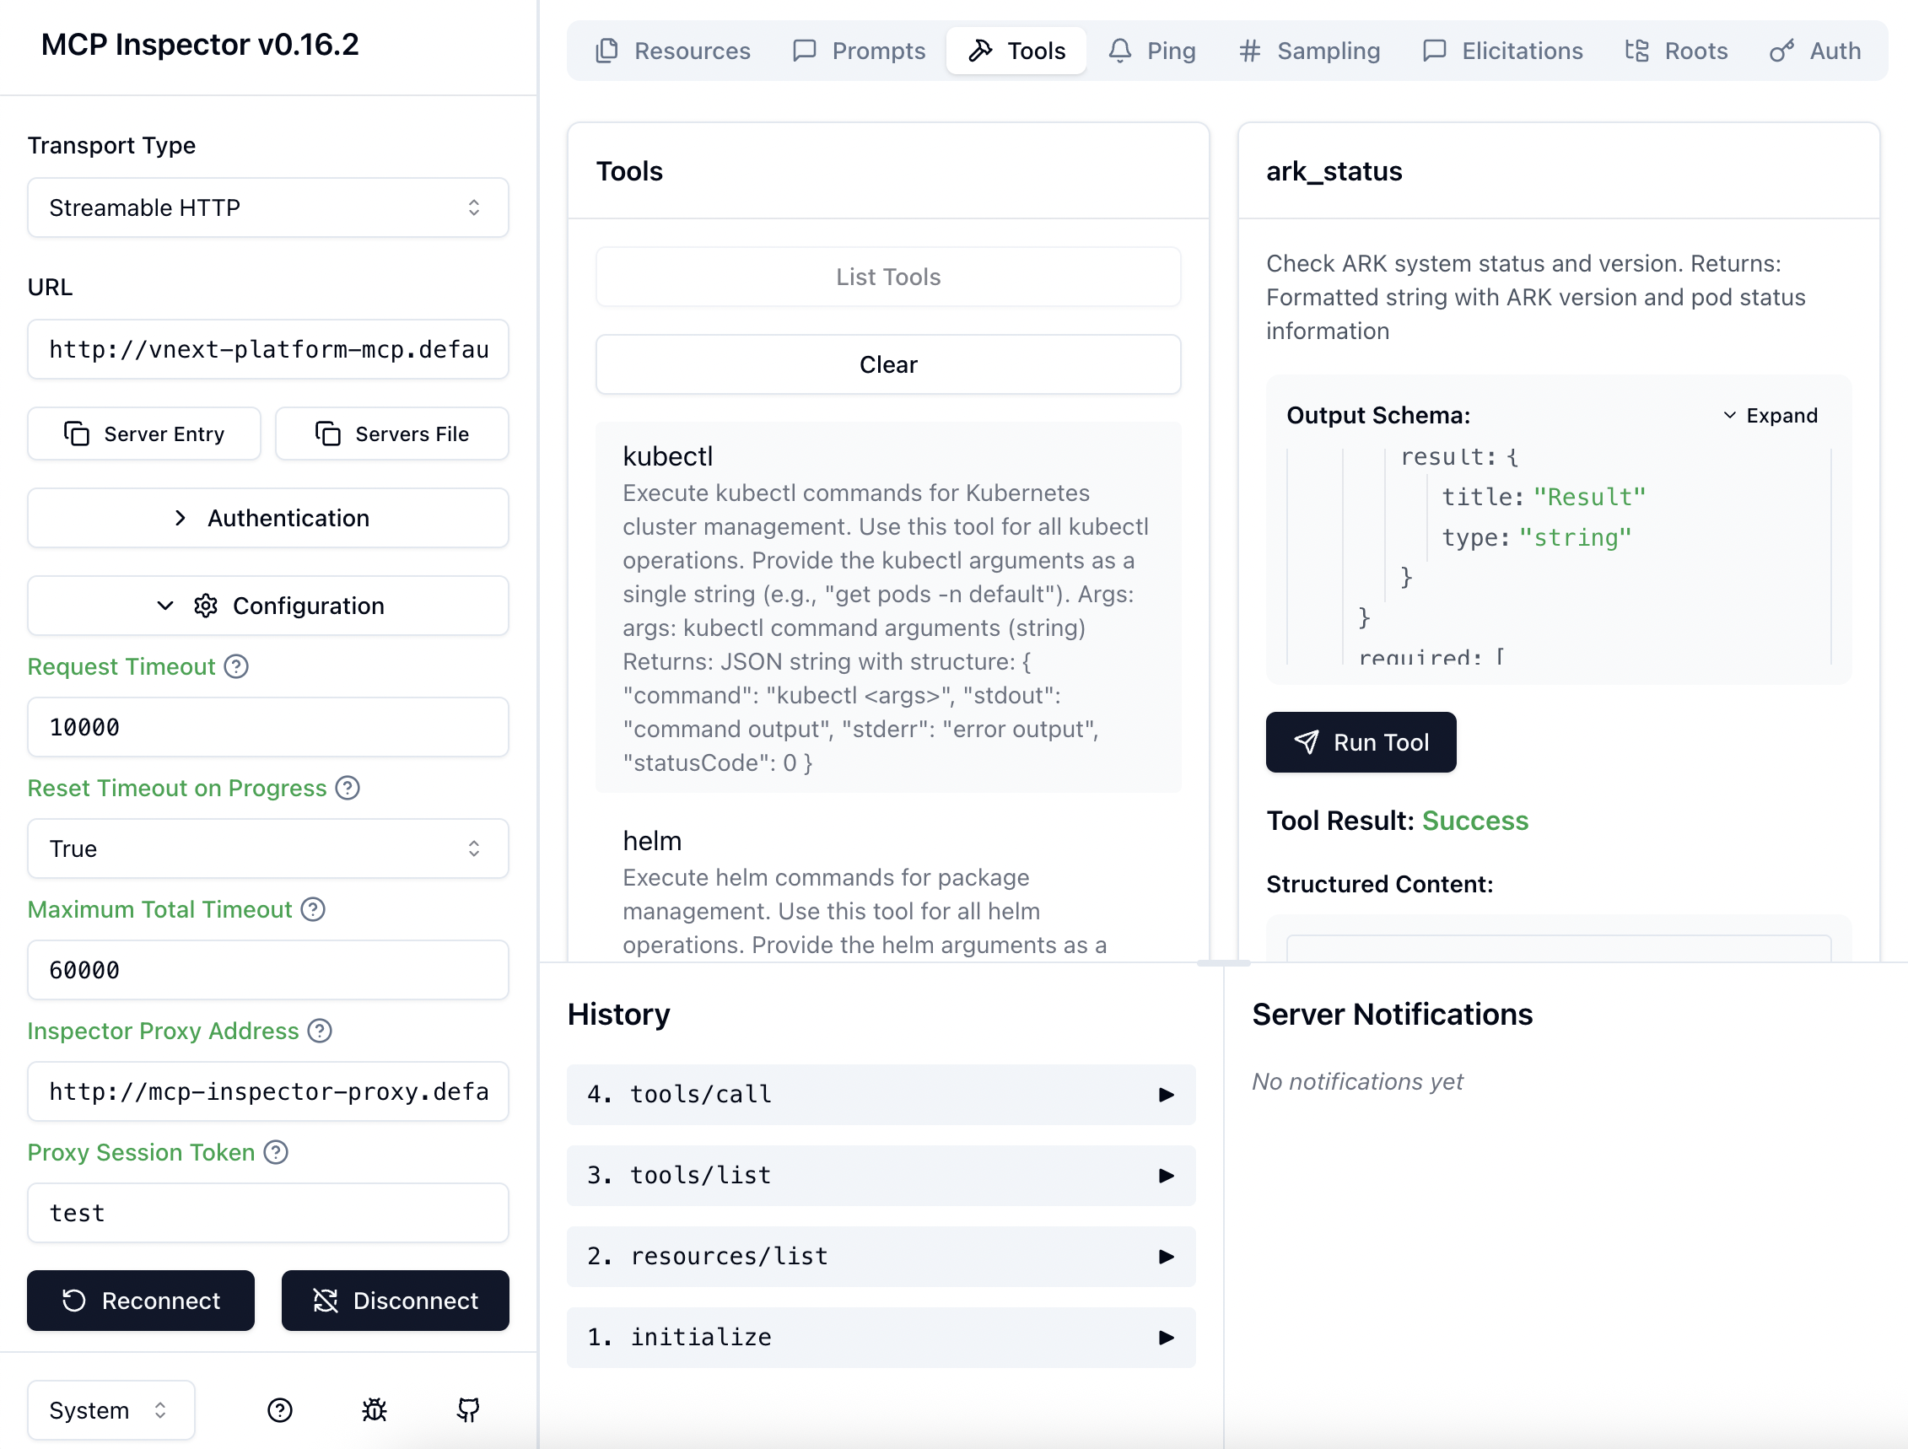
Task: Click Reset Timeout on Progress help icon
Action: (x=348, y=789)
